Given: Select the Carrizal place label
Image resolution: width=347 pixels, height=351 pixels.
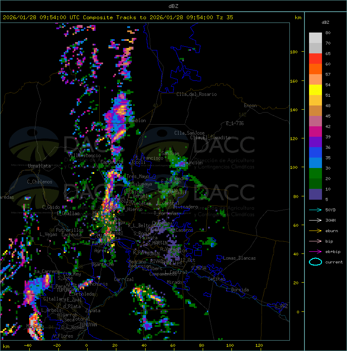Looking at the screenshot, I should click(x=123, y=279).
